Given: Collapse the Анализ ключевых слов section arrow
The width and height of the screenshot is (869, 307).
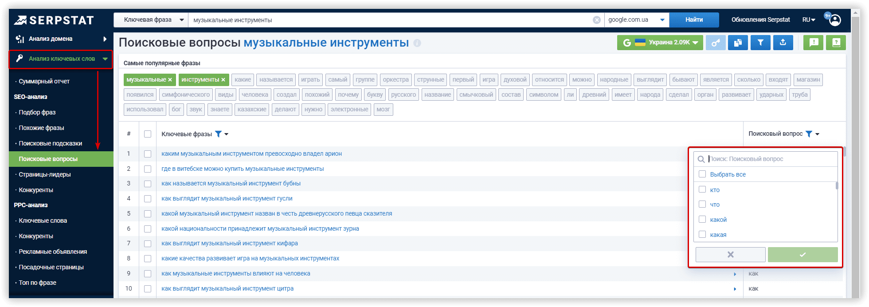Looking at the screenshot, I should coord(105,59).
